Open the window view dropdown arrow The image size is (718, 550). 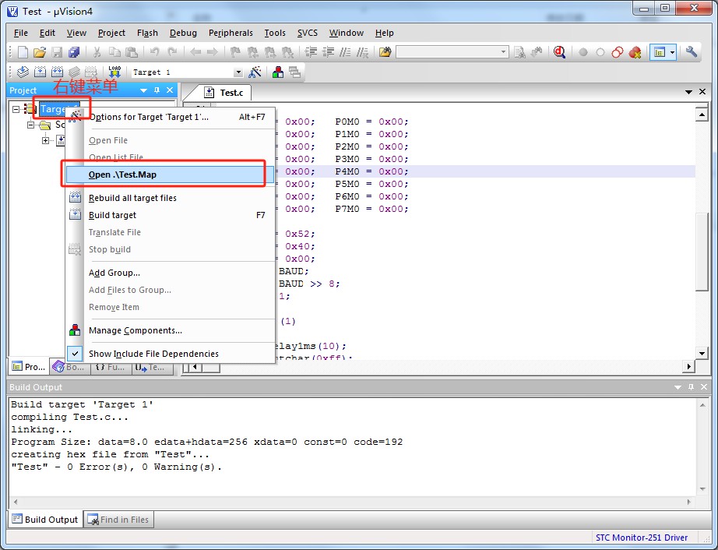click(672, 52)
